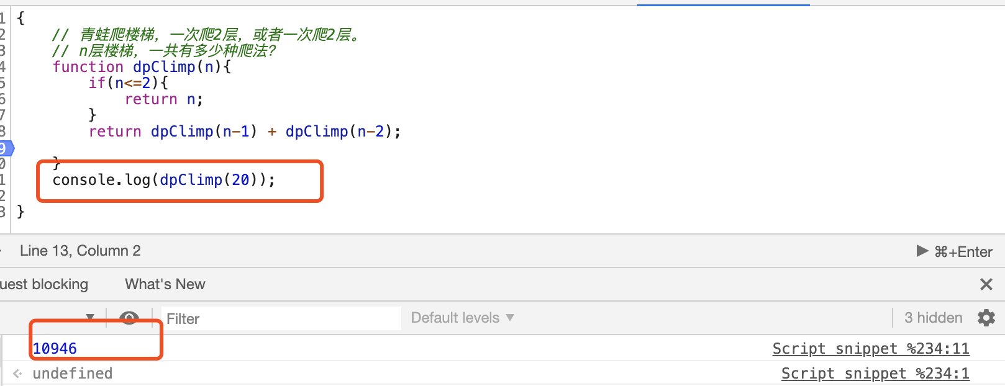Open the Script snippet %234:11 source link
1005x386 pixels.
point(870,349)
